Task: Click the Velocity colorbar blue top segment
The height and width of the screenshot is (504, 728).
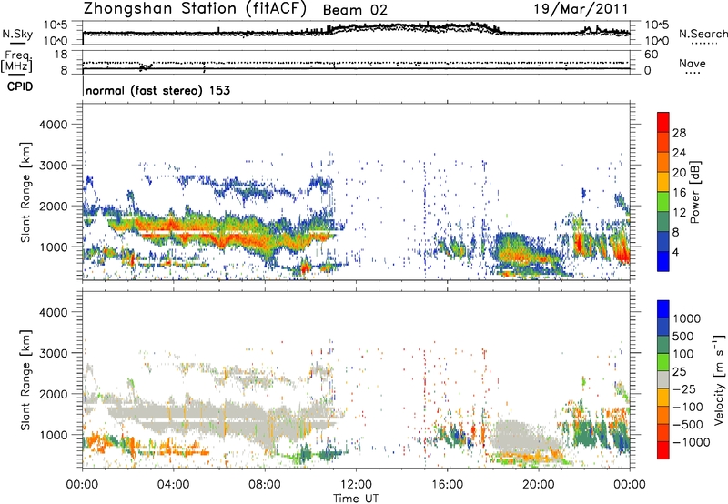Action: point(663,309)
